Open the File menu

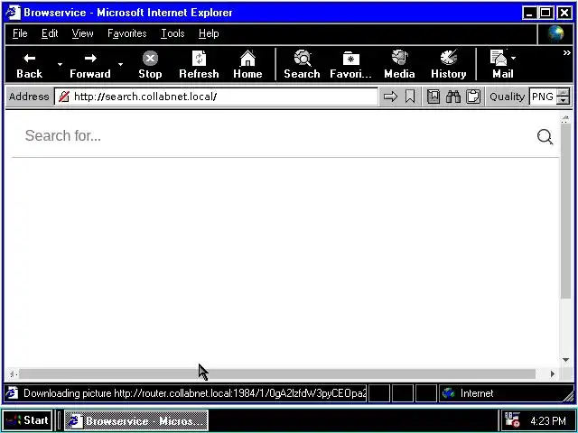tap(20, 33)
